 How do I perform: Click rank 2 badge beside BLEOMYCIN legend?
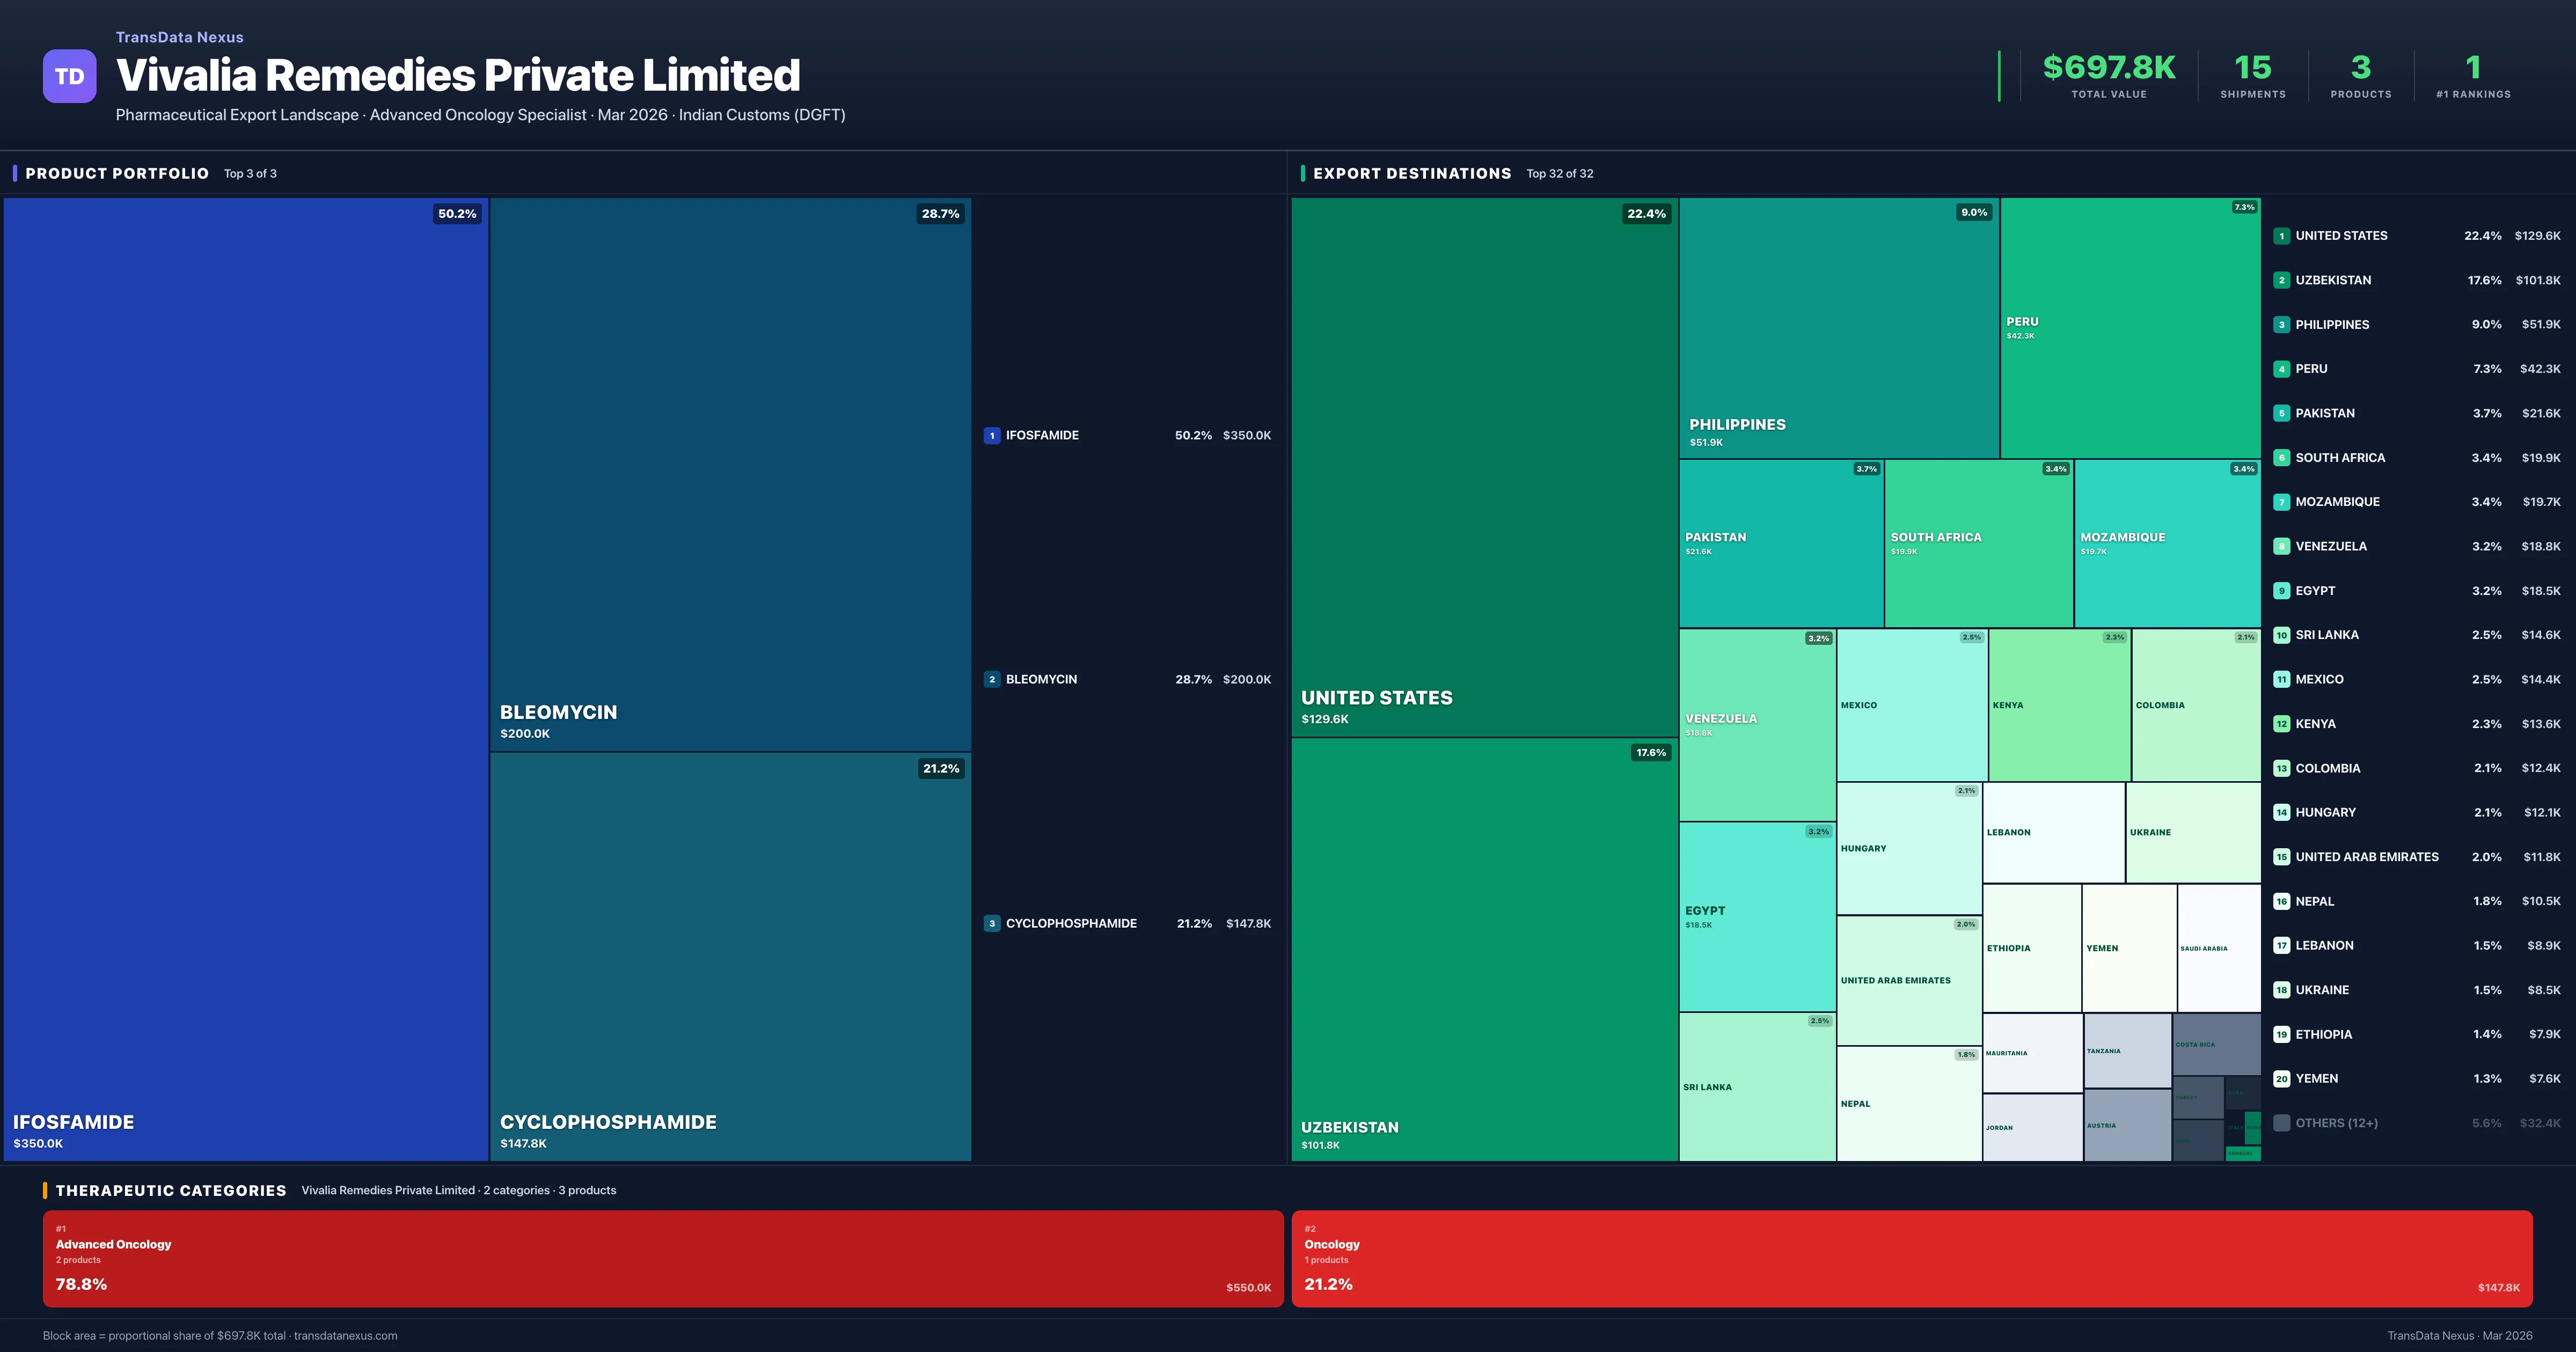(x=991, y=679)
